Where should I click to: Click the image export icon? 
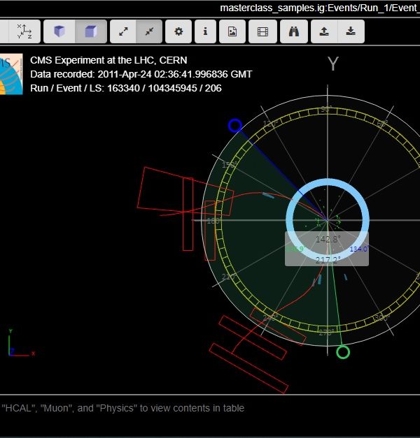[x=232, y=31]
